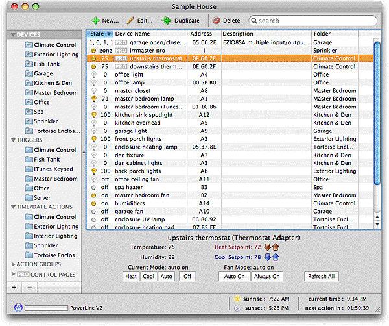Switch thermostat mode to Cool
Viewport: 389px width, 326px height.
[x=148, y=276]
